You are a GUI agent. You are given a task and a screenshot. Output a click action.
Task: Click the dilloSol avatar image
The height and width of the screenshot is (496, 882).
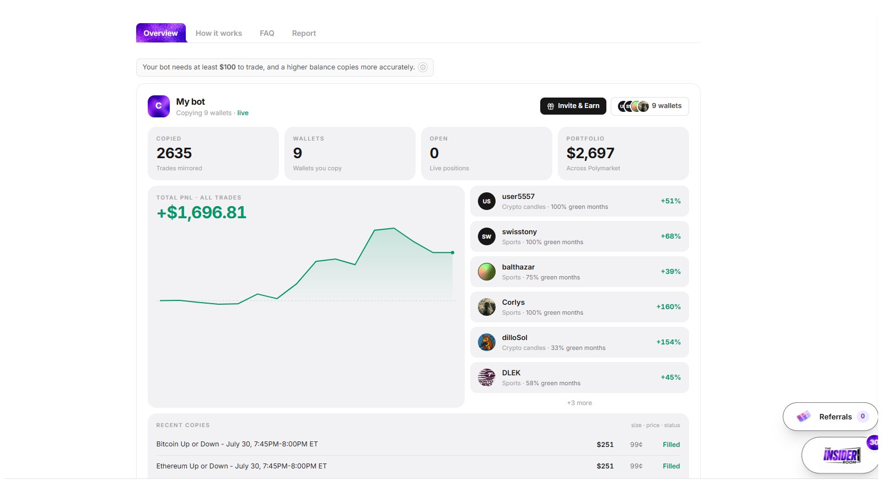pos(487,342)
